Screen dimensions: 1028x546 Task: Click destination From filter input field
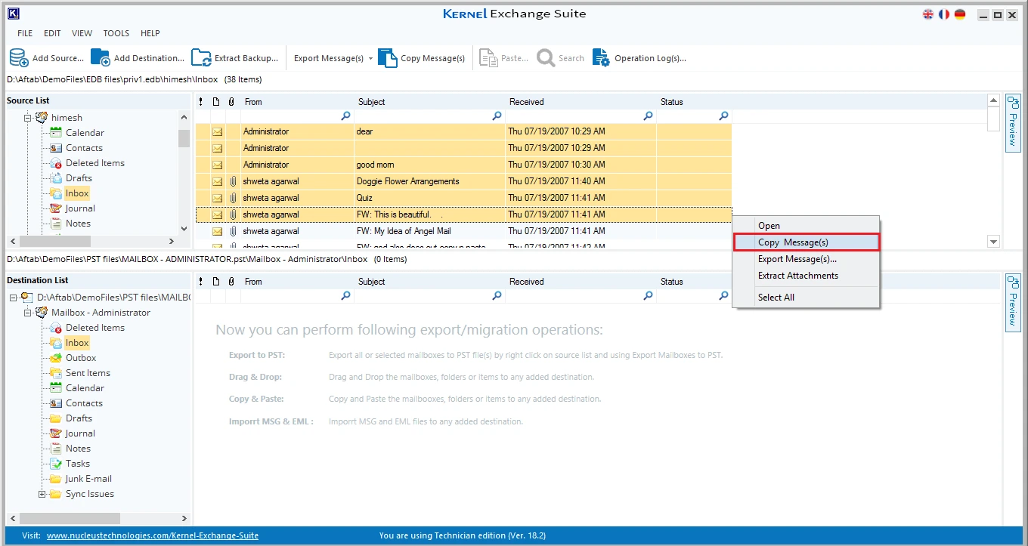click(x=290, y=296)
